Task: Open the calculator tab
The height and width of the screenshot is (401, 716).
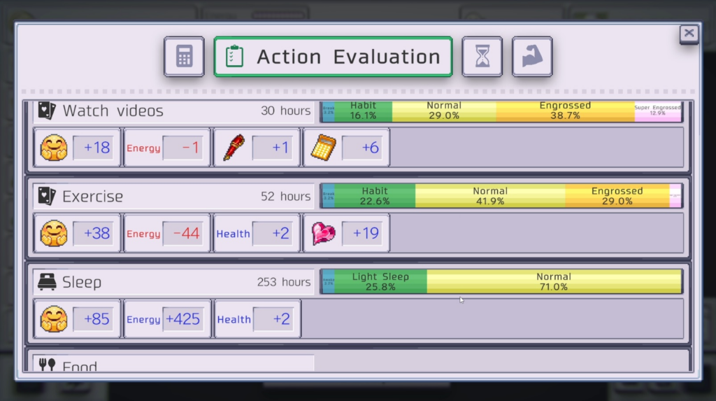Action: (x=184, y=57)
